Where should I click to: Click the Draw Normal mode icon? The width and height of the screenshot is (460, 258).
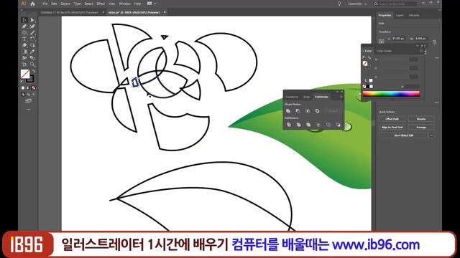point(23,94)
